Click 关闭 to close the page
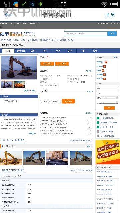 point(110,15)
